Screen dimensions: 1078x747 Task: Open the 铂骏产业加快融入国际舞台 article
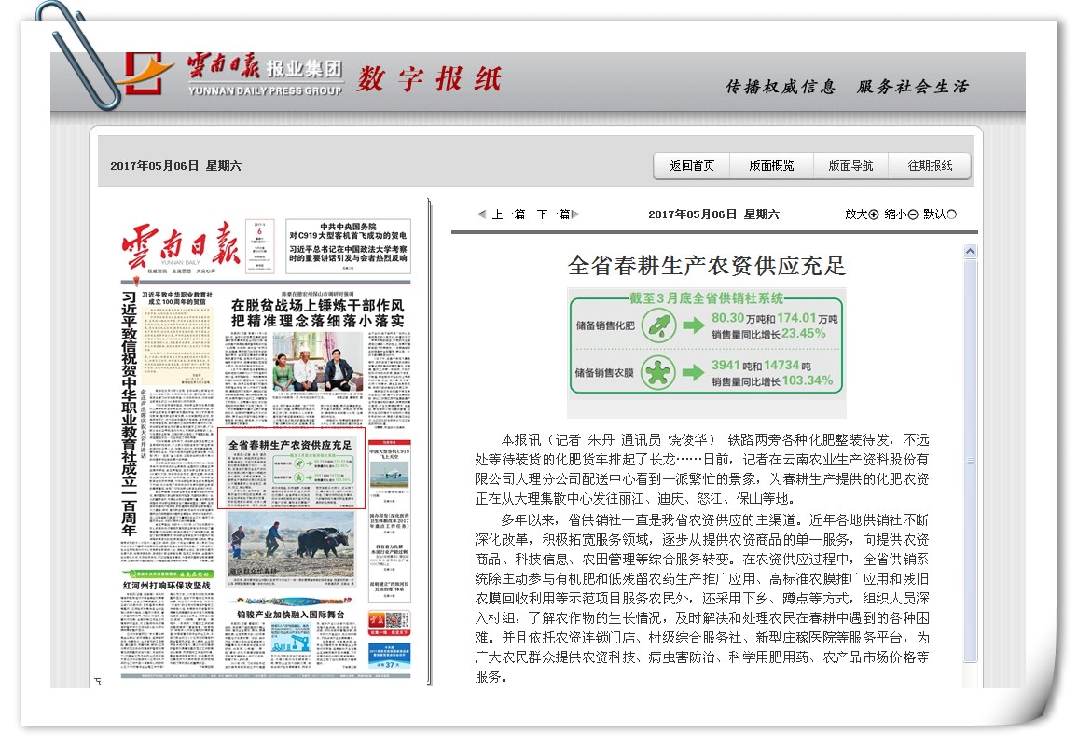click(290, 615)
